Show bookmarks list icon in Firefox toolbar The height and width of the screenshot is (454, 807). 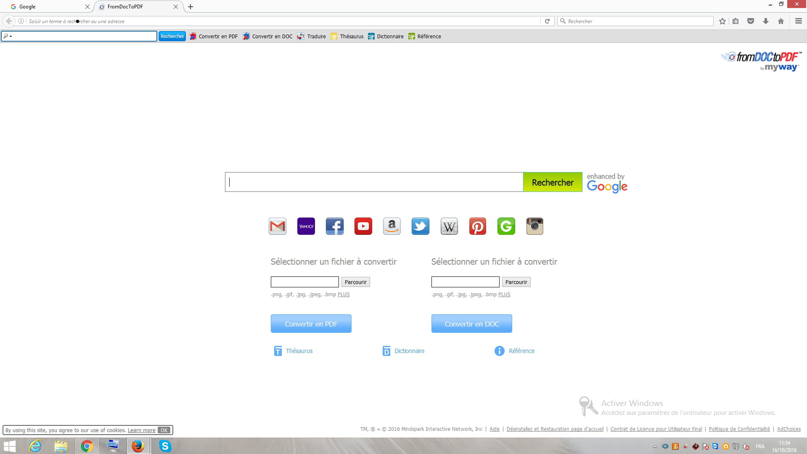pyautogui.click(x=736, y=21)
